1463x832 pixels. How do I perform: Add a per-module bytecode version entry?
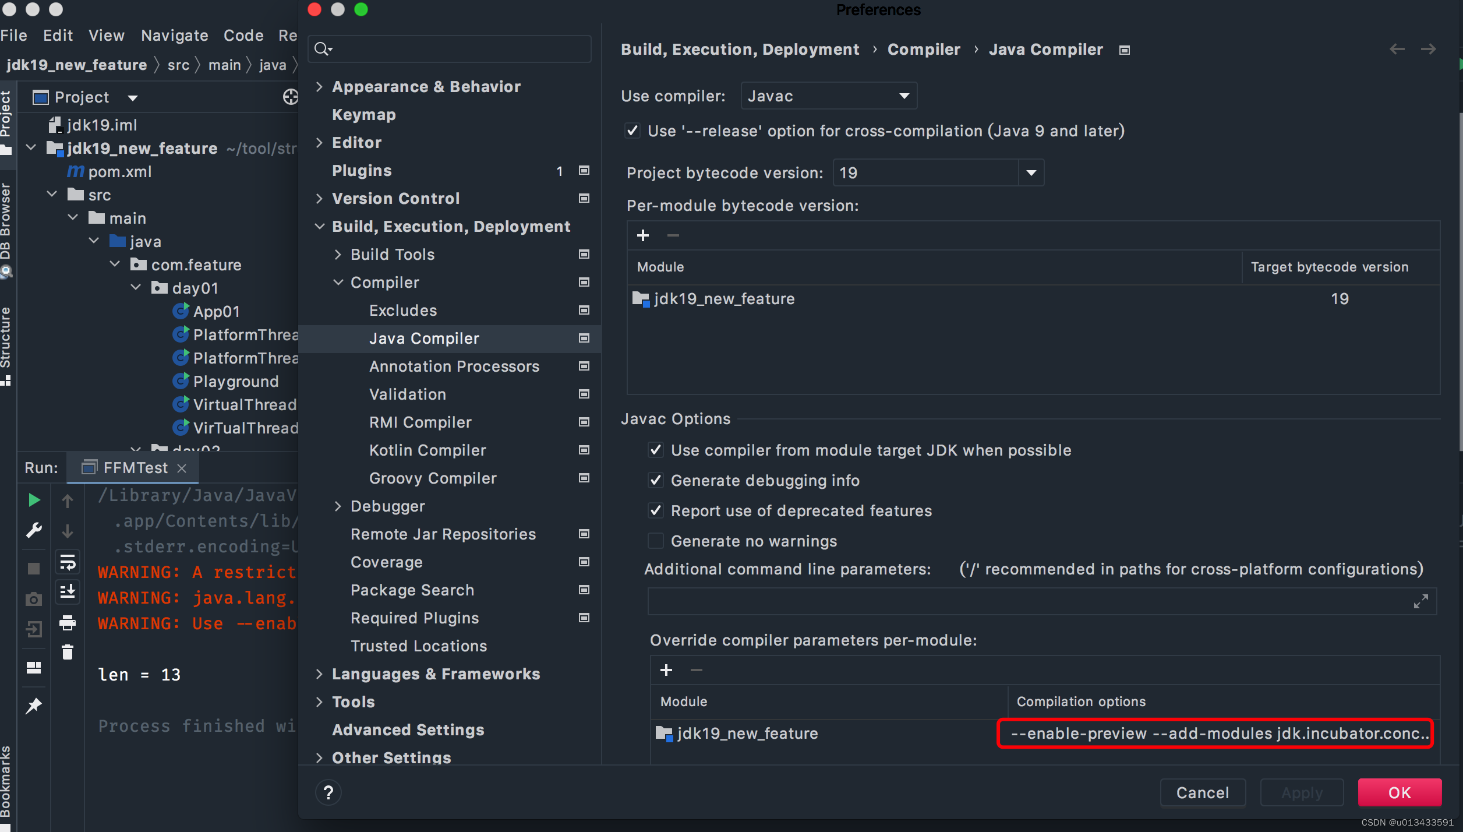coord(643,235)
